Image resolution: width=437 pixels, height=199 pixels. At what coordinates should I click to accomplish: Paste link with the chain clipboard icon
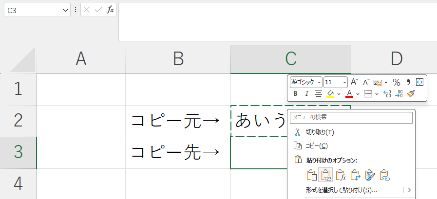pos(385,175)
